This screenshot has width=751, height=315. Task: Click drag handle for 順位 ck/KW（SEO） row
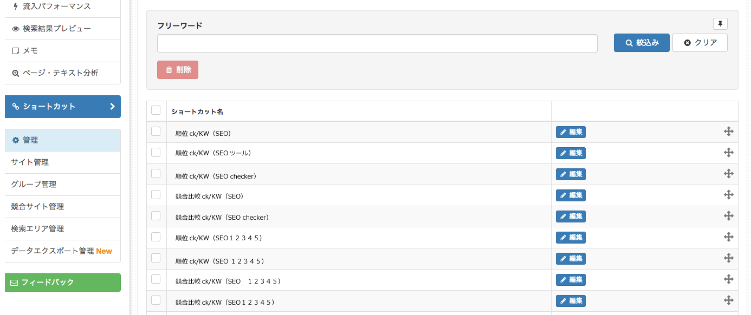728,132
